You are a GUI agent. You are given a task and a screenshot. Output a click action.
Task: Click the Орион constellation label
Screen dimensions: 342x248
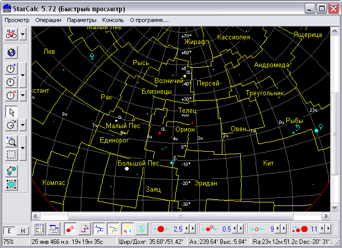pyautogui.click(x=185, y=130)
